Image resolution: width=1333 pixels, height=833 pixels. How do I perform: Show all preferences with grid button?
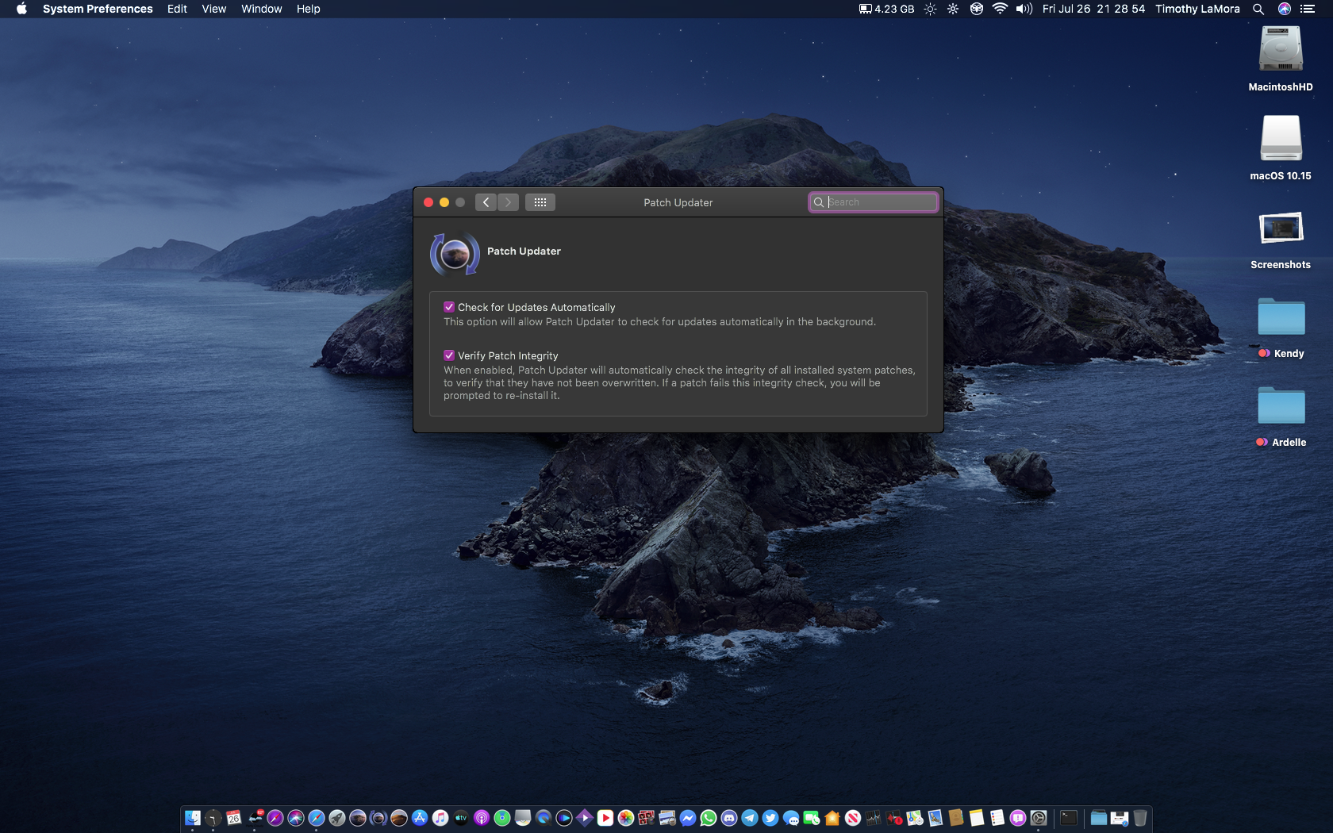(x=540, y=202)
